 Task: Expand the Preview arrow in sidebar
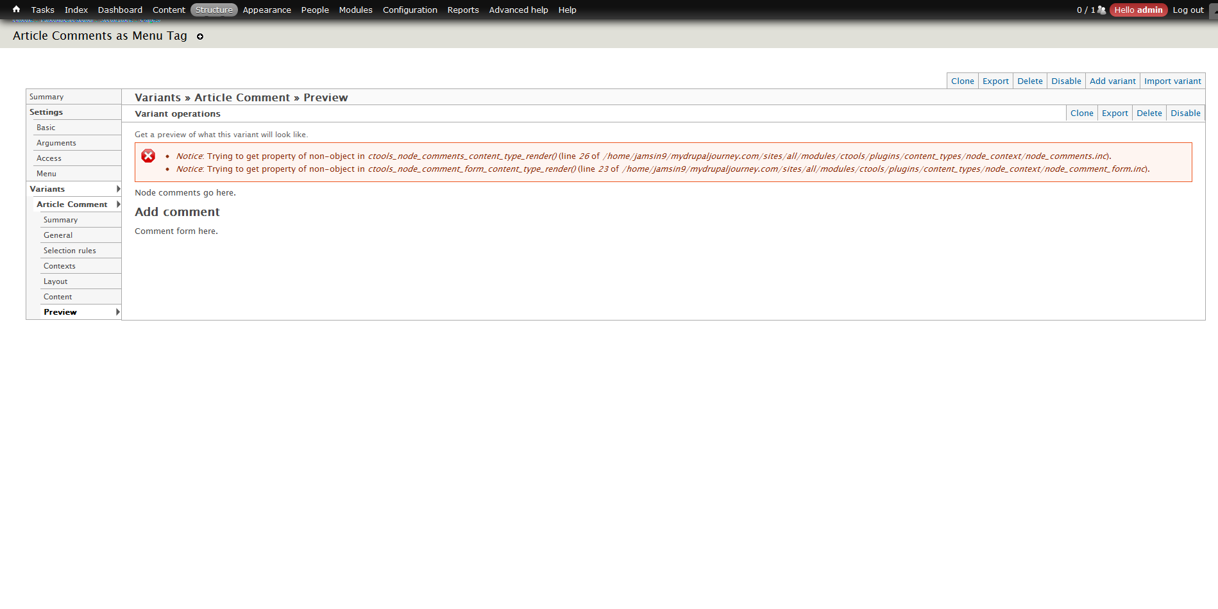click(117, 312)
